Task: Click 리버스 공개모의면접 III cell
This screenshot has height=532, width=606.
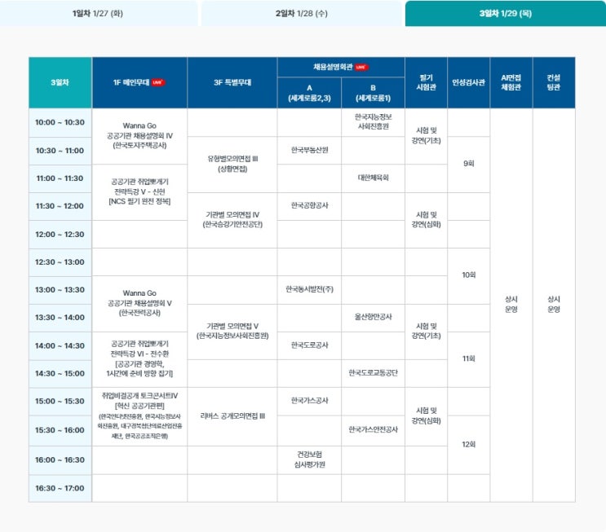Action: pyautogui.click(x=232, y=416)
